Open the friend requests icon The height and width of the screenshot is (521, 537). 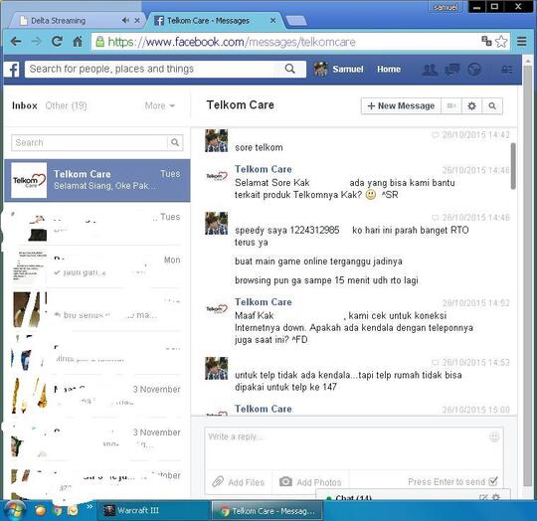[430, 70]
